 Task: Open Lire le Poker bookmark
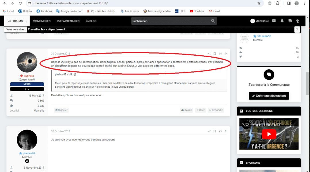pos(130,11)
